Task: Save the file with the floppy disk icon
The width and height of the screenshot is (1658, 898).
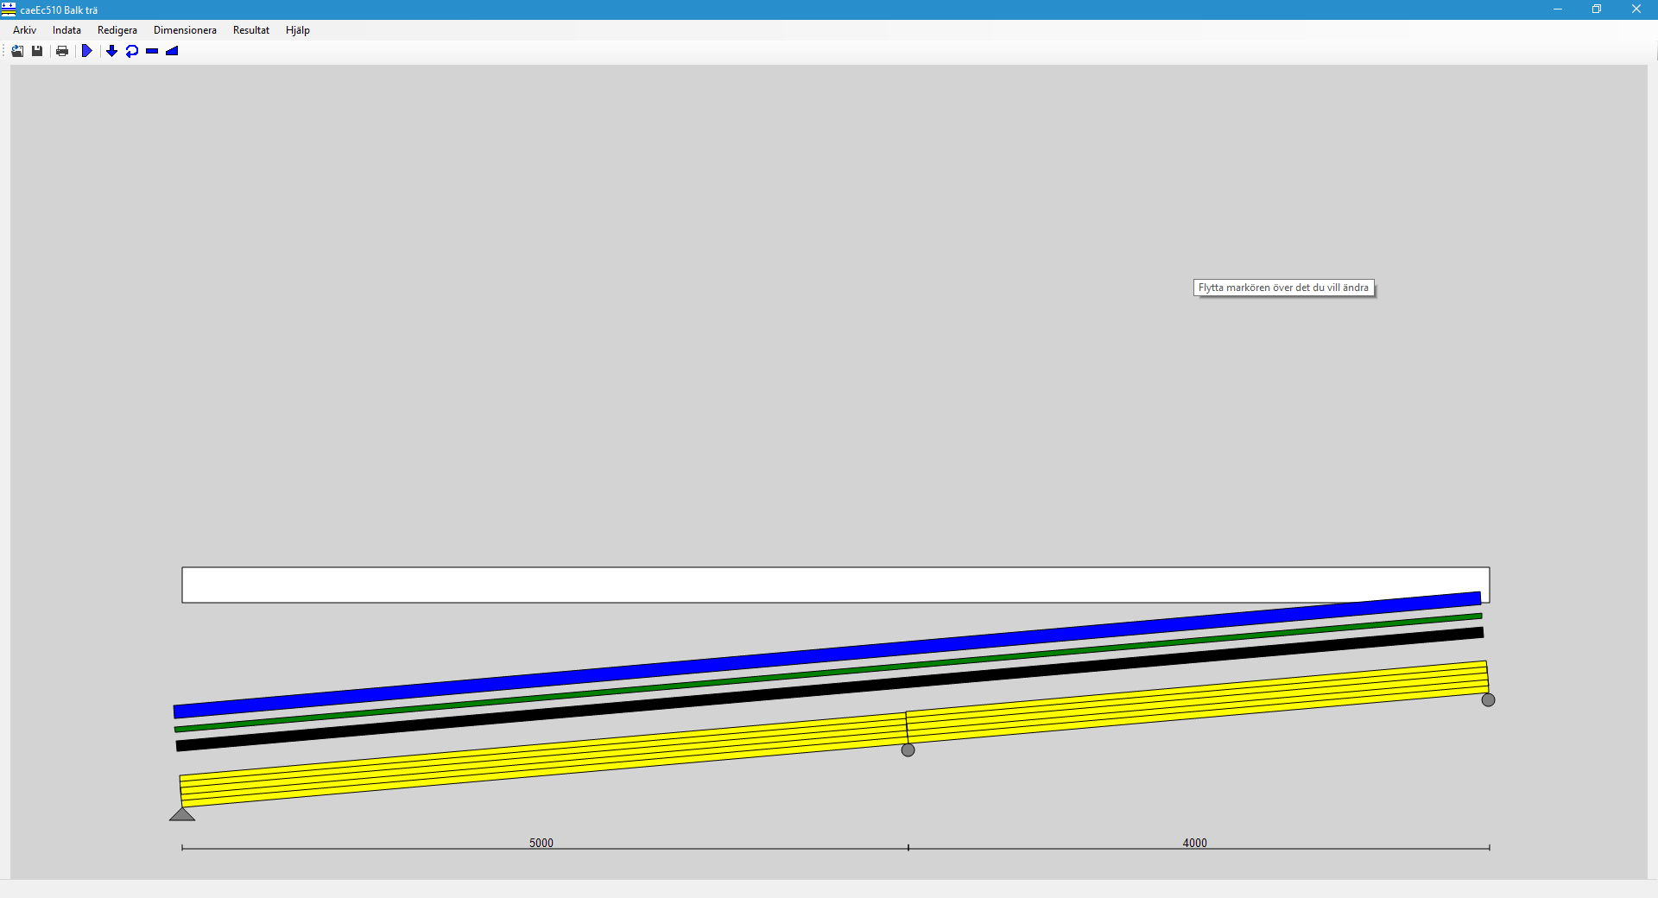Action: 37,51
